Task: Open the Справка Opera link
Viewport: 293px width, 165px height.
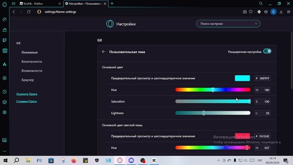Action: 27,101
